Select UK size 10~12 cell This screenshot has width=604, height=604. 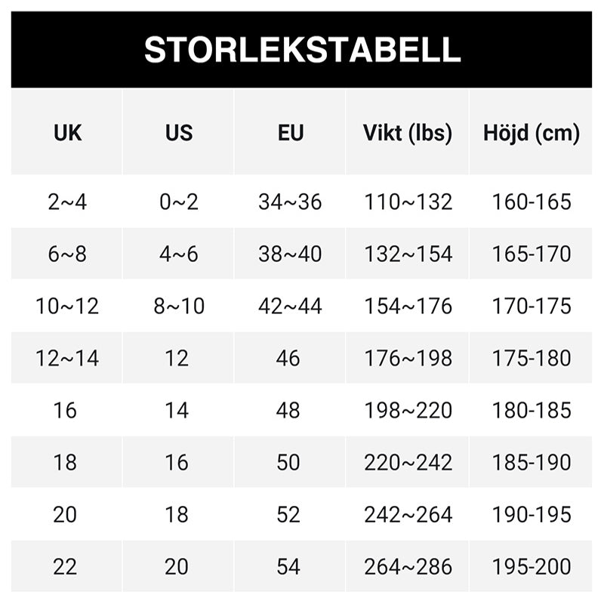(66, 306)
